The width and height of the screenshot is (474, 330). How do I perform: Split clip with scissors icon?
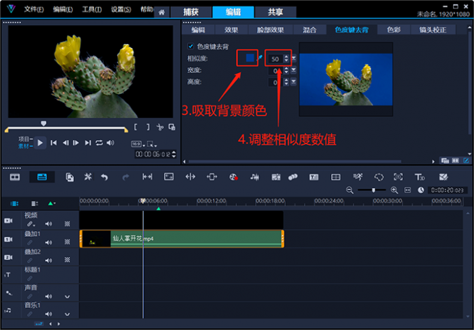click(160, 127)
